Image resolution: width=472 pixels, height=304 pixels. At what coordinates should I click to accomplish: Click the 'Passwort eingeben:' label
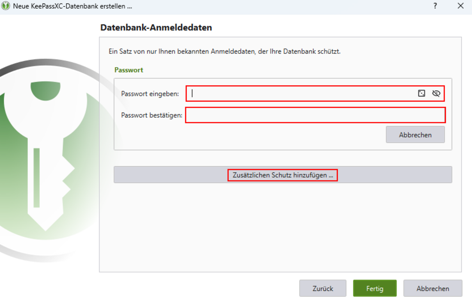[x=150, y=94]
